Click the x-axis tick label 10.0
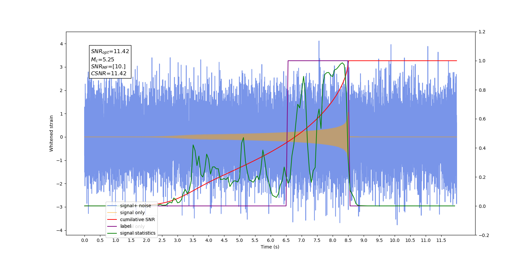Viewport: 528px width, 264px height. pos(394,240)
